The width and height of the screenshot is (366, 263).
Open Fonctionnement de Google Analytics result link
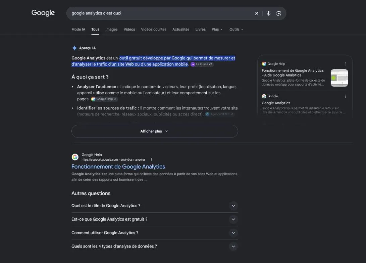(x=118, y=167)
